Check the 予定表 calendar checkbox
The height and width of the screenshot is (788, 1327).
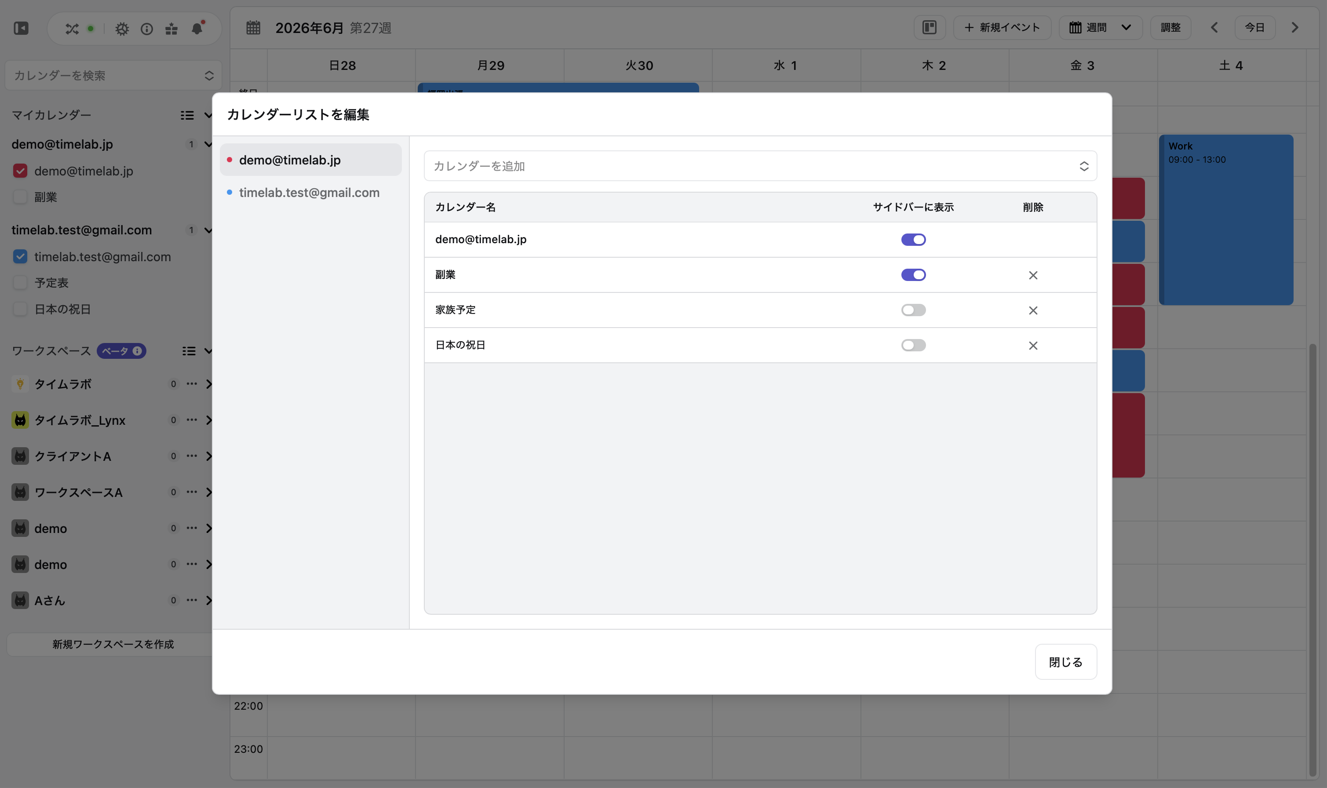point(20,282)
